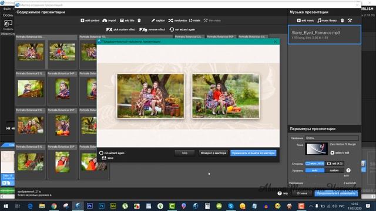Screen dimensions: 376x211
Task: Open Google Chrome from the taskbar
Action: [x=54, y=206]
